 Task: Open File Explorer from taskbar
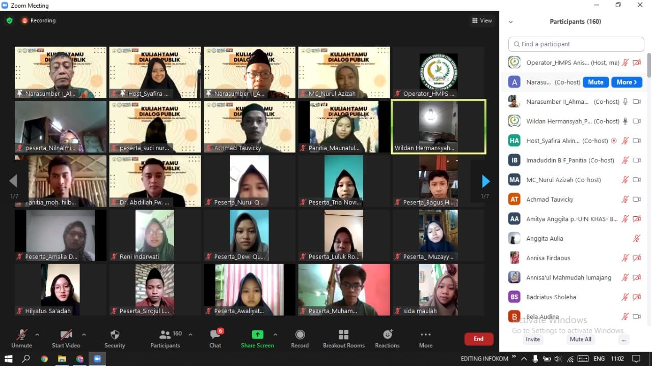(x=62, y=359)
